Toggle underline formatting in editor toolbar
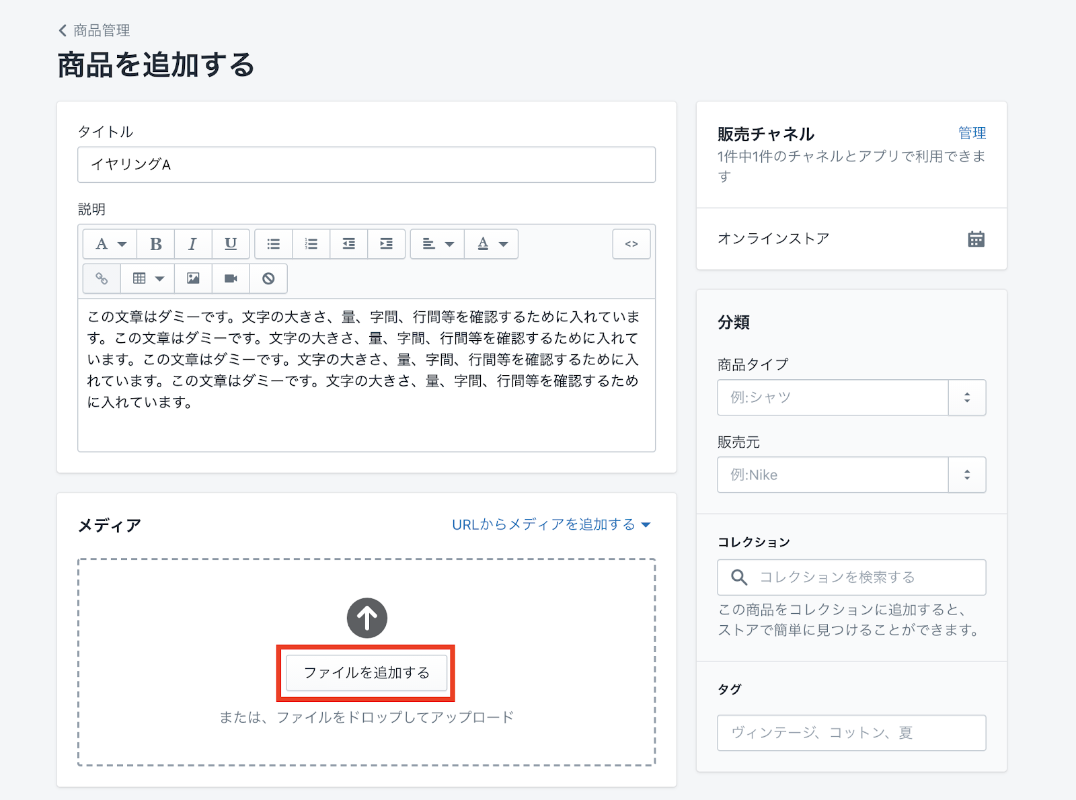The width and height of the screenshot is (1076, 800). (231, 244)
